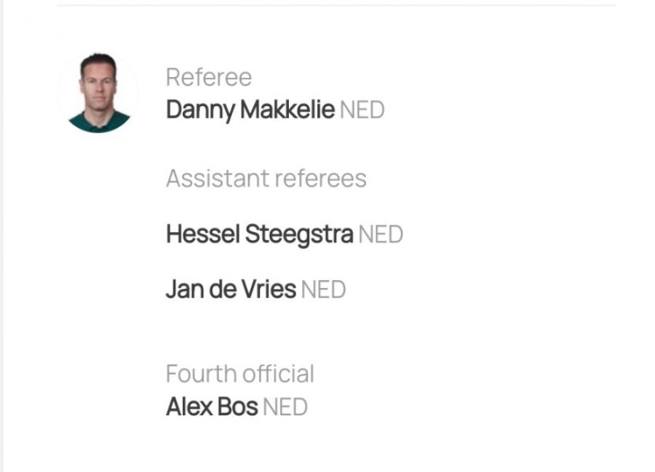Click the first name Danny under Referee

[x=201, y=111]
